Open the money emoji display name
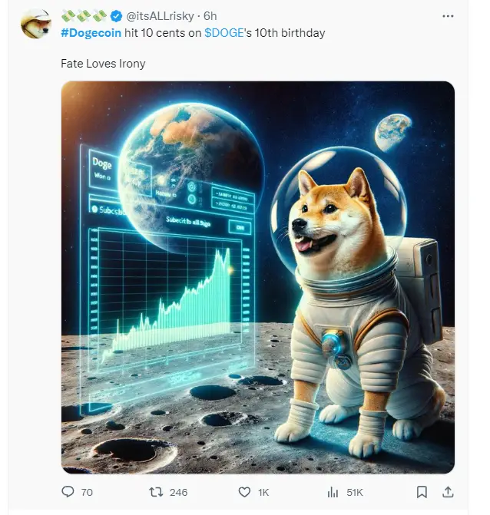The width and height of the screenshot is (490, 515). point(84,15)
